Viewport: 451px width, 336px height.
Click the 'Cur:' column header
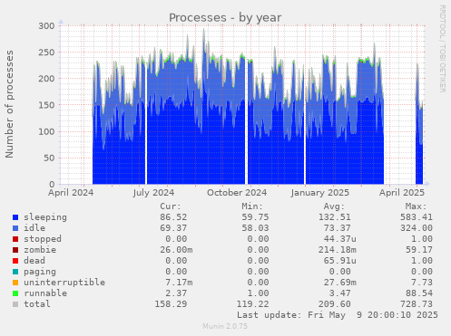coord(171,206)
